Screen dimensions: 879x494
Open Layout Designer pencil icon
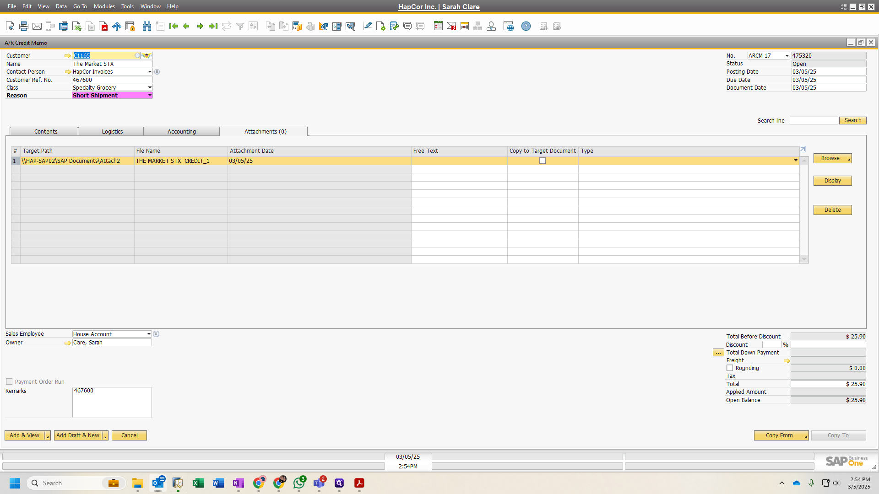tap(367, 26)
